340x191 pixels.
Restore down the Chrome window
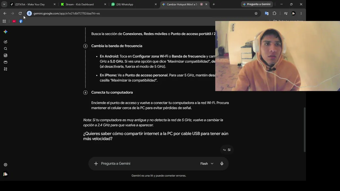pos(291,4)
